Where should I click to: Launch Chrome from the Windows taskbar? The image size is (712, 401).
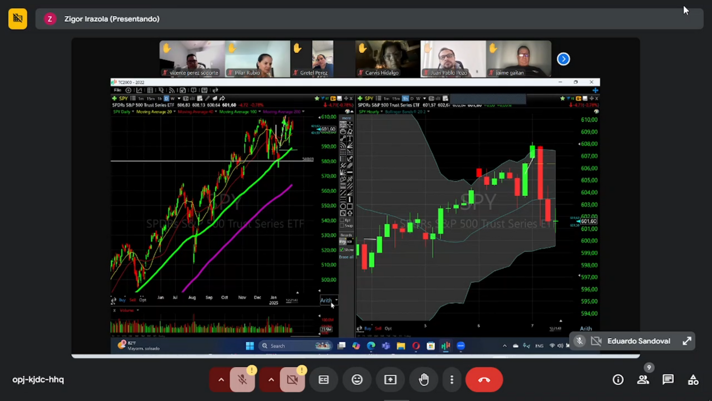click(371, 346)
